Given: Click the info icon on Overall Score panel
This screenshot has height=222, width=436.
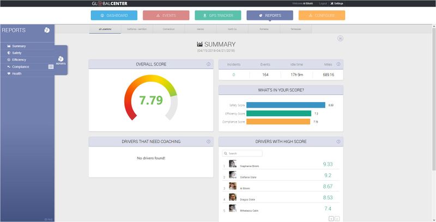Looking at the screenshot, I should point(209,64).
